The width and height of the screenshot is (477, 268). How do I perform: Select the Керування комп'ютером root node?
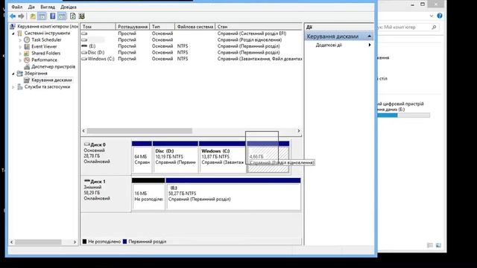44,27
